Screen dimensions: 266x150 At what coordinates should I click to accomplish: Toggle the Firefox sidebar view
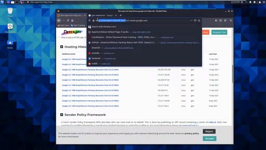click(x=221, y=20)
